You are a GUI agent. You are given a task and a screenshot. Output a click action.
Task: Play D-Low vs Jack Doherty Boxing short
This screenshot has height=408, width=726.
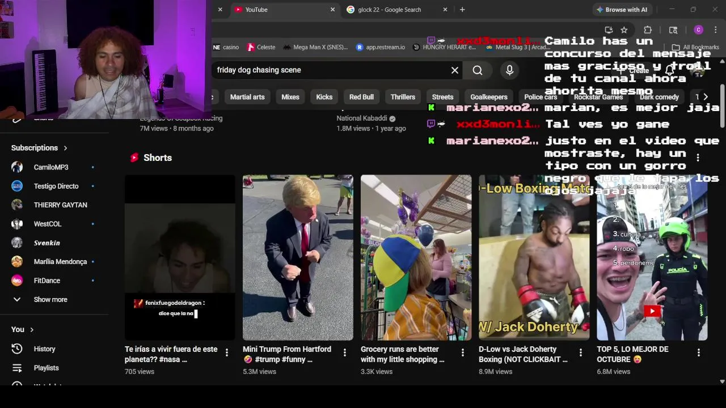(534, 257)
